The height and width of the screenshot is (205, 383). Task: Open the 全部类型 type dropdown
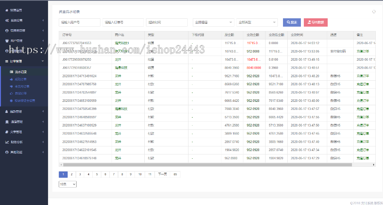tap(257, 22)
